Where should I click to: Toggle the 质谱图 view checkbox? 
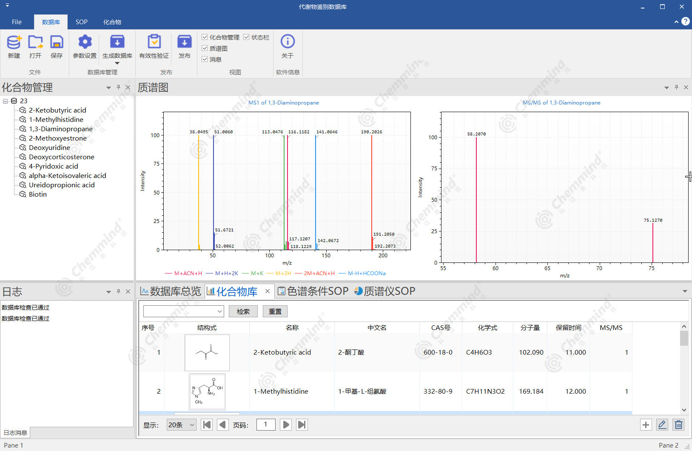click(205, 48)
